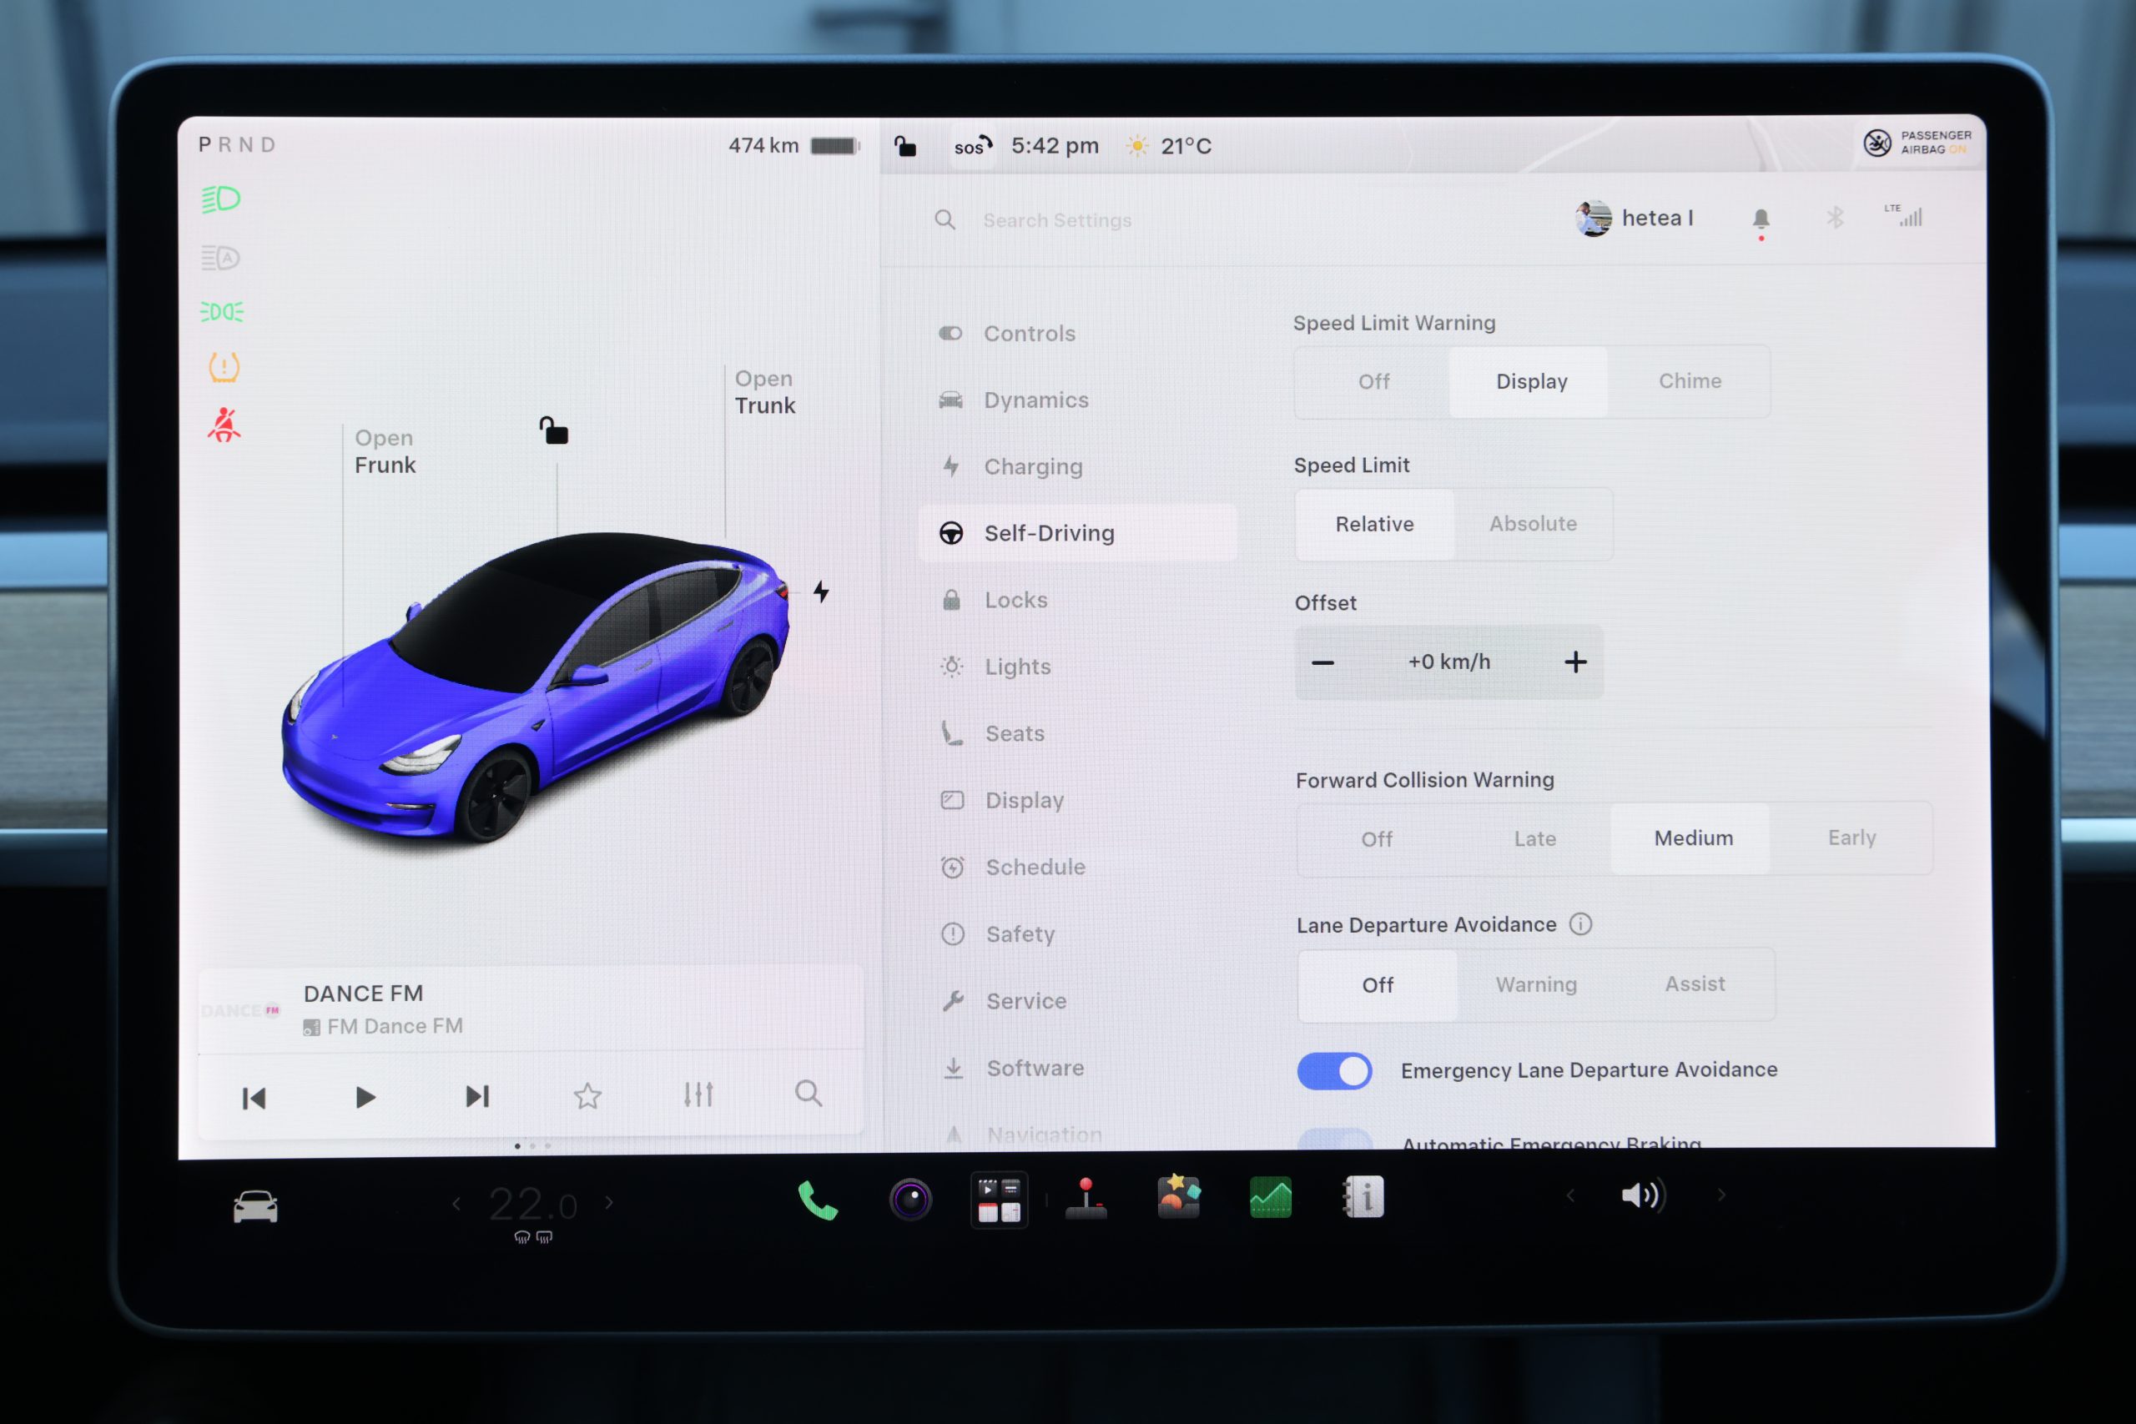Viewport: 2136px width, 1424px height.
Task: Tap the unlock padlock above the car
Action: (x=554, y=430)
